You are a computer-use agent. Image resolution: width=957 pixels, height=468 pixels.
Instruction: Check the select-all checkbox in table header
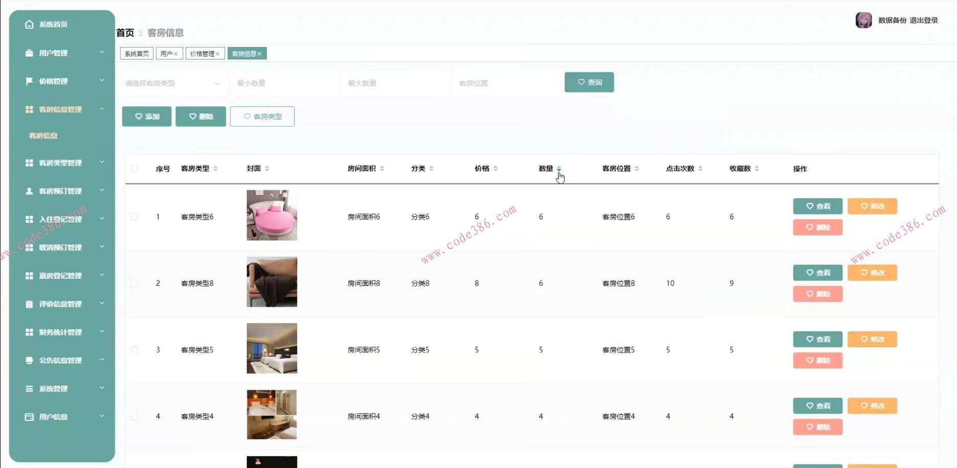pyautogui.click(x=134, y=169)
